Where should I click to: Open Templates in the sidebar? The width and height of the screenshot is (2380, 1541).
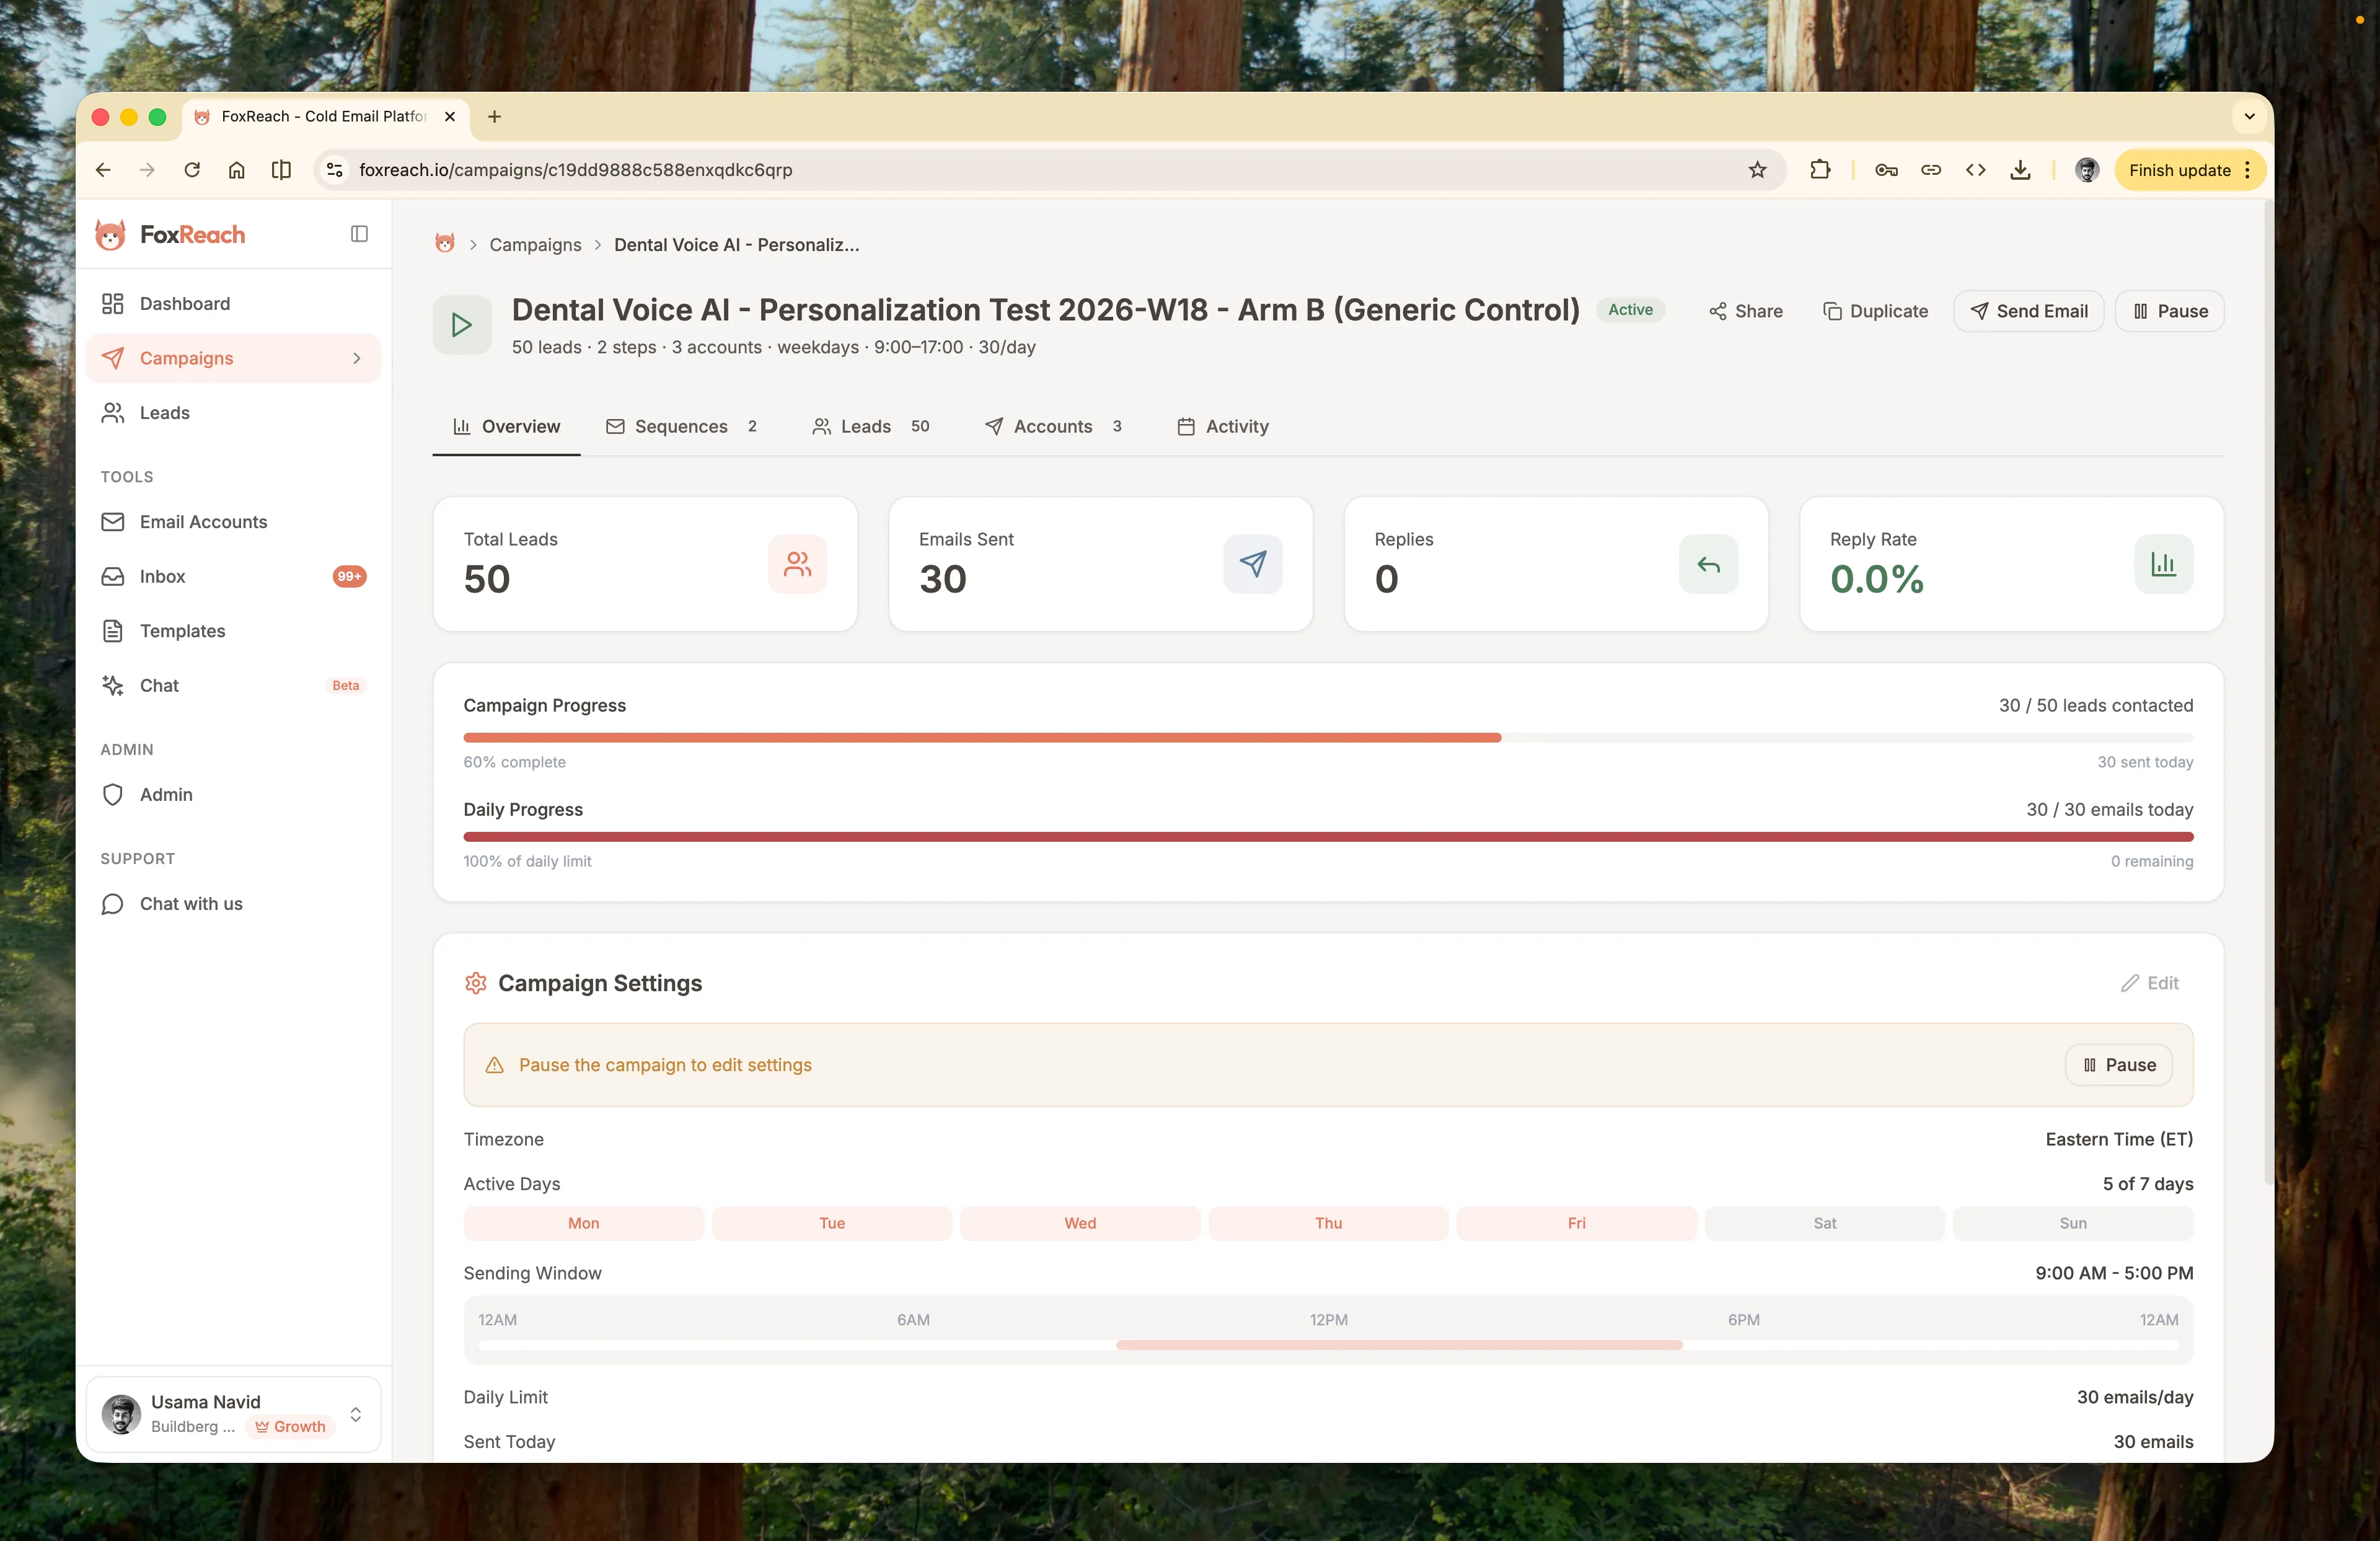[234, 631]
